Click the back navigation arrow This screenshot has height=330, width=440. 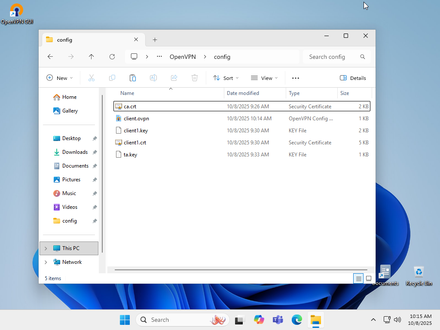(50, 57)
